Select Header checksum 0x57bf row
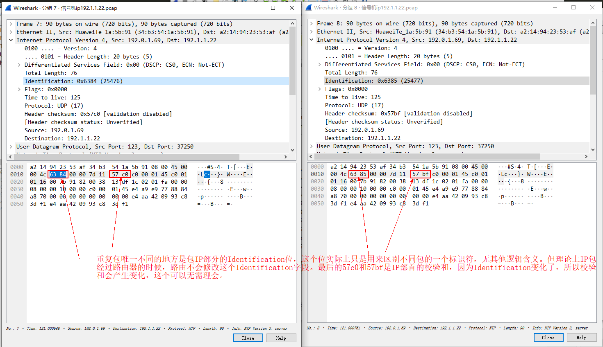The width and height of the screenshot is (603, 347). pos(398,113)
